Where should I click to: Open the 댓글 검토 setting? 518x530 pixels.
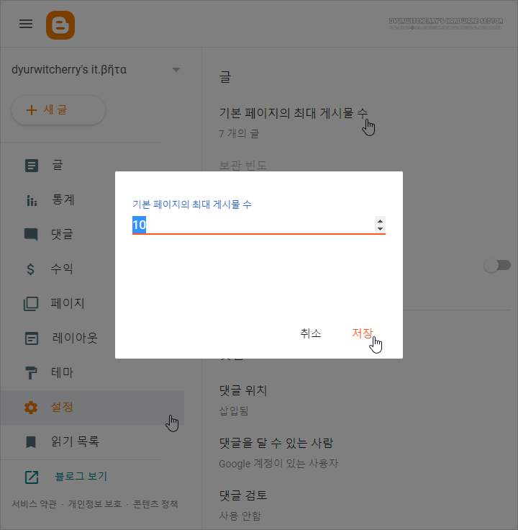(x=243, y=495)
